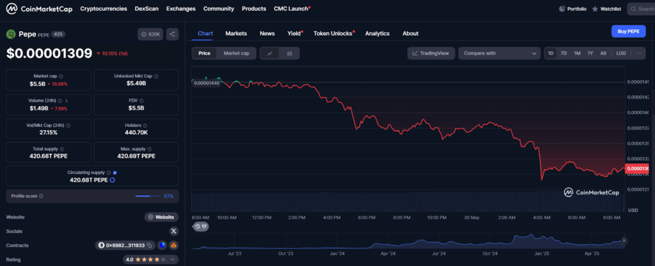This screenshot has height=266, width=655.
Task: Select the 1M time range
Action: pyautogui.click(x=577, y=54)
